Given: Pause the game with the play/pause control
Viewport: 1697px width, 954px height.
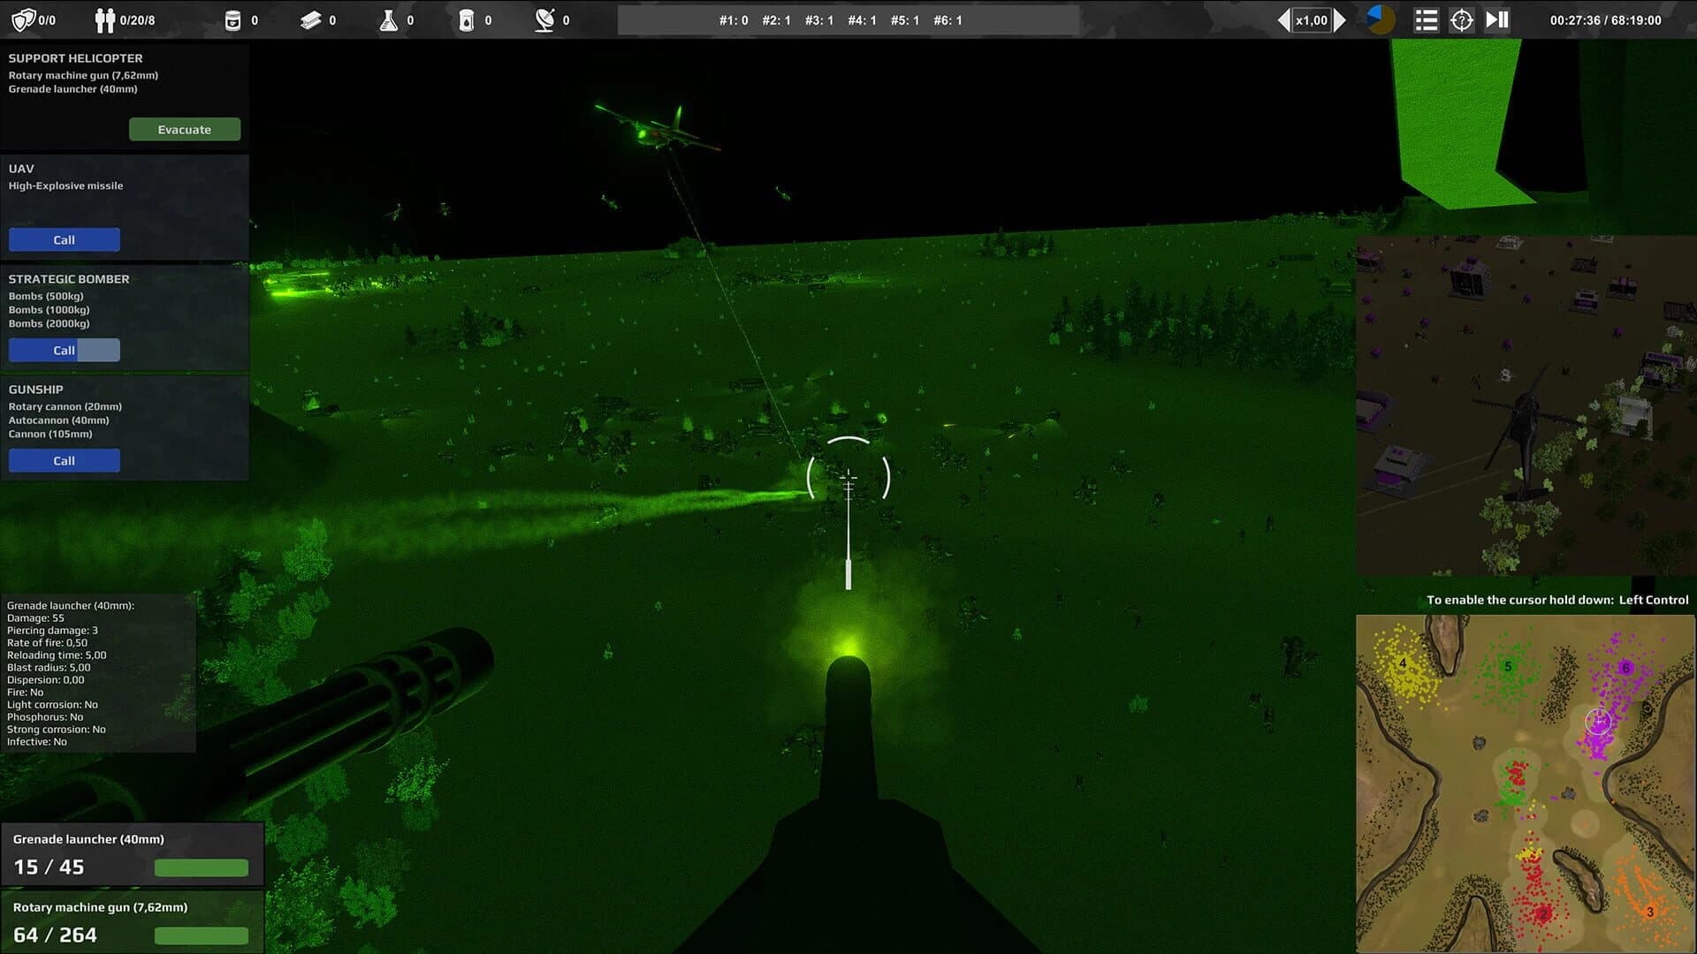Looking at the screenshot, I should click(x=1496, y=19).
